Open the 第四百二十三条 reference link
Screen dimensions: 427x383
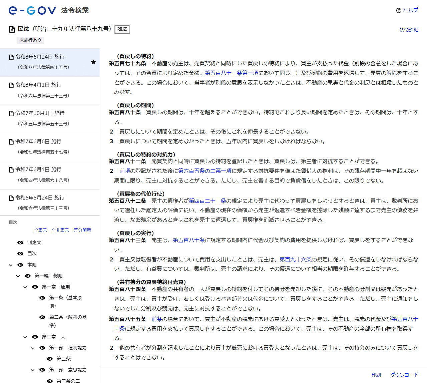(207, 201)
